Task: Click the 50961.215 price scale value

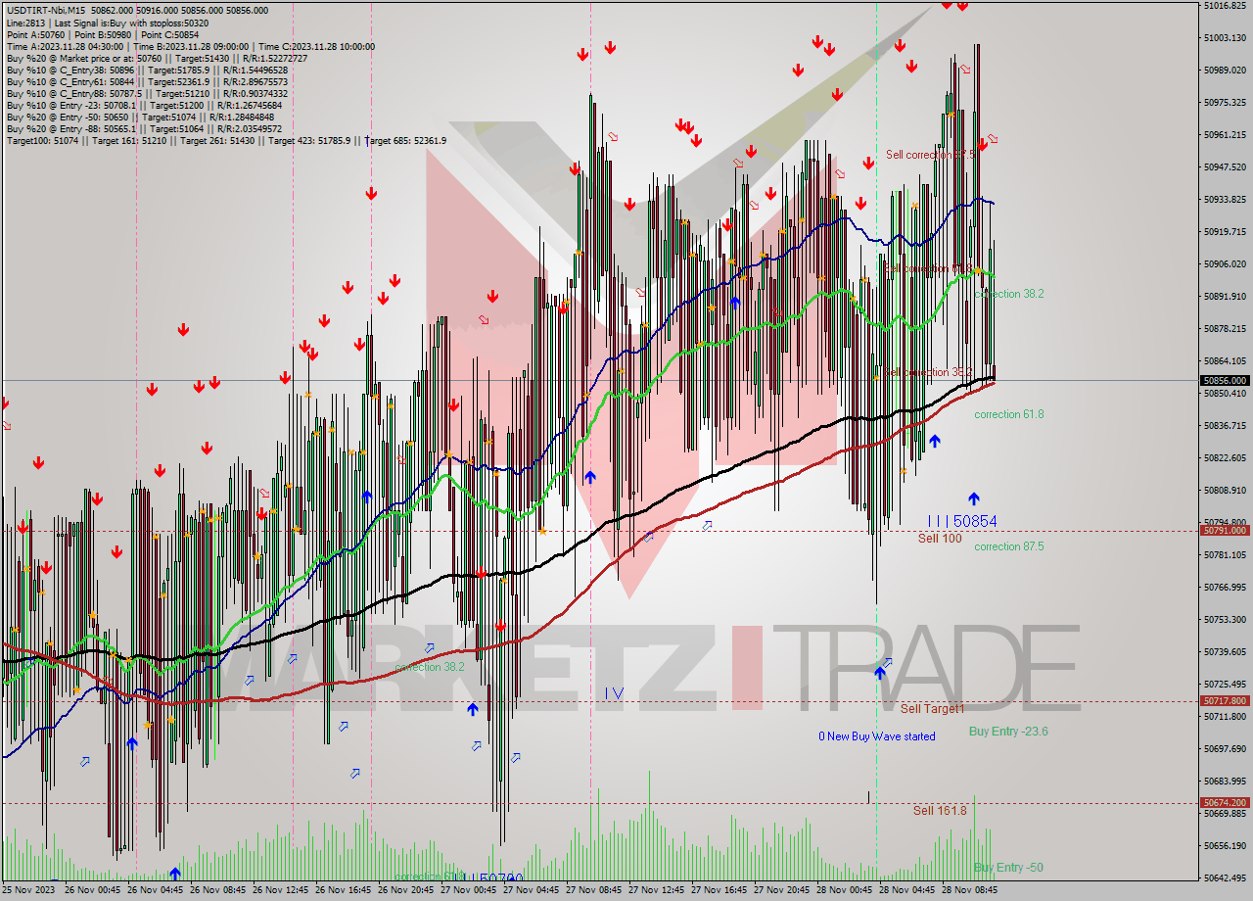Action: [1224, 134]
